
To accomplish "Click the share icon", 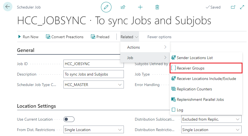I will 123,7.
